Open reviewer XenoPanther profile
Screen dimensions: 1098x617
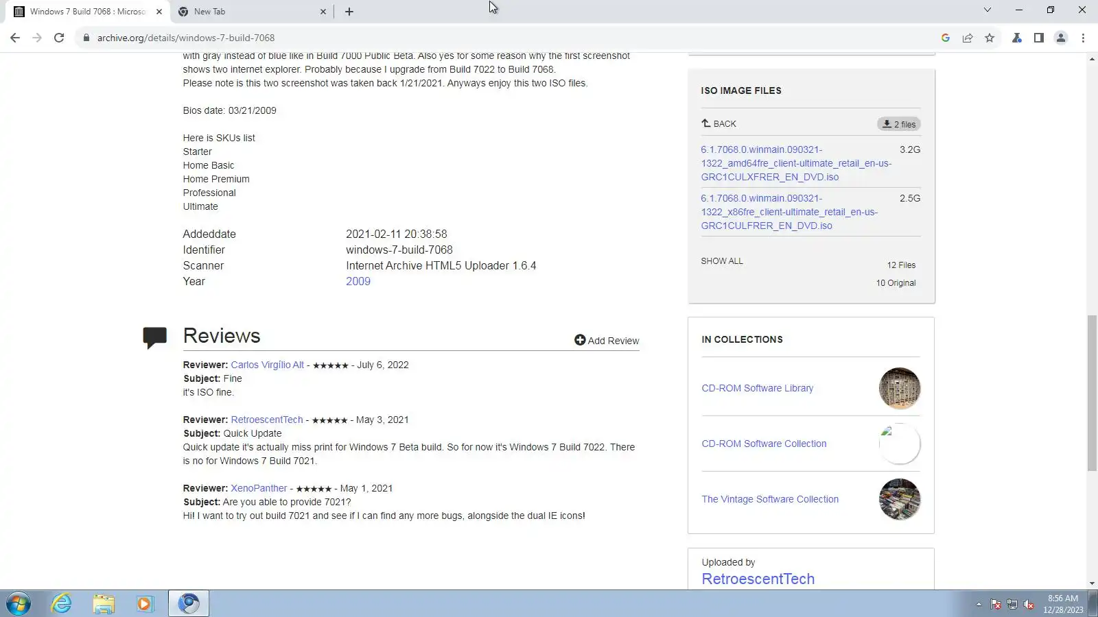(x=259, y=489)
